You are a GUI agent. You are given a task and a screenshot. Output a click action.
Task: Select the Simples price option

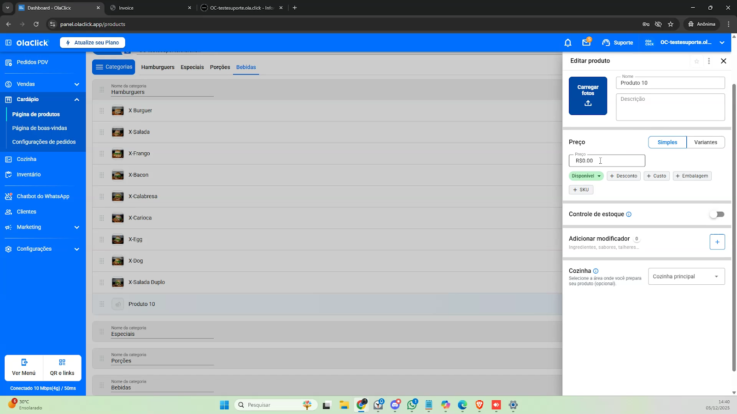[x=667, y=142]
